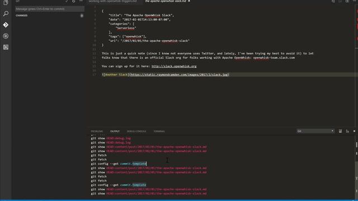358x201 pixels.
Task: Click the highlighted "template" word in output
Action: pos(139,164)
